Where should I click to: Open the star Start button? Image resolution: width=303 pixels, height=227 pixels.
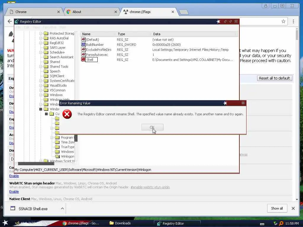click(x=5, y=223)
